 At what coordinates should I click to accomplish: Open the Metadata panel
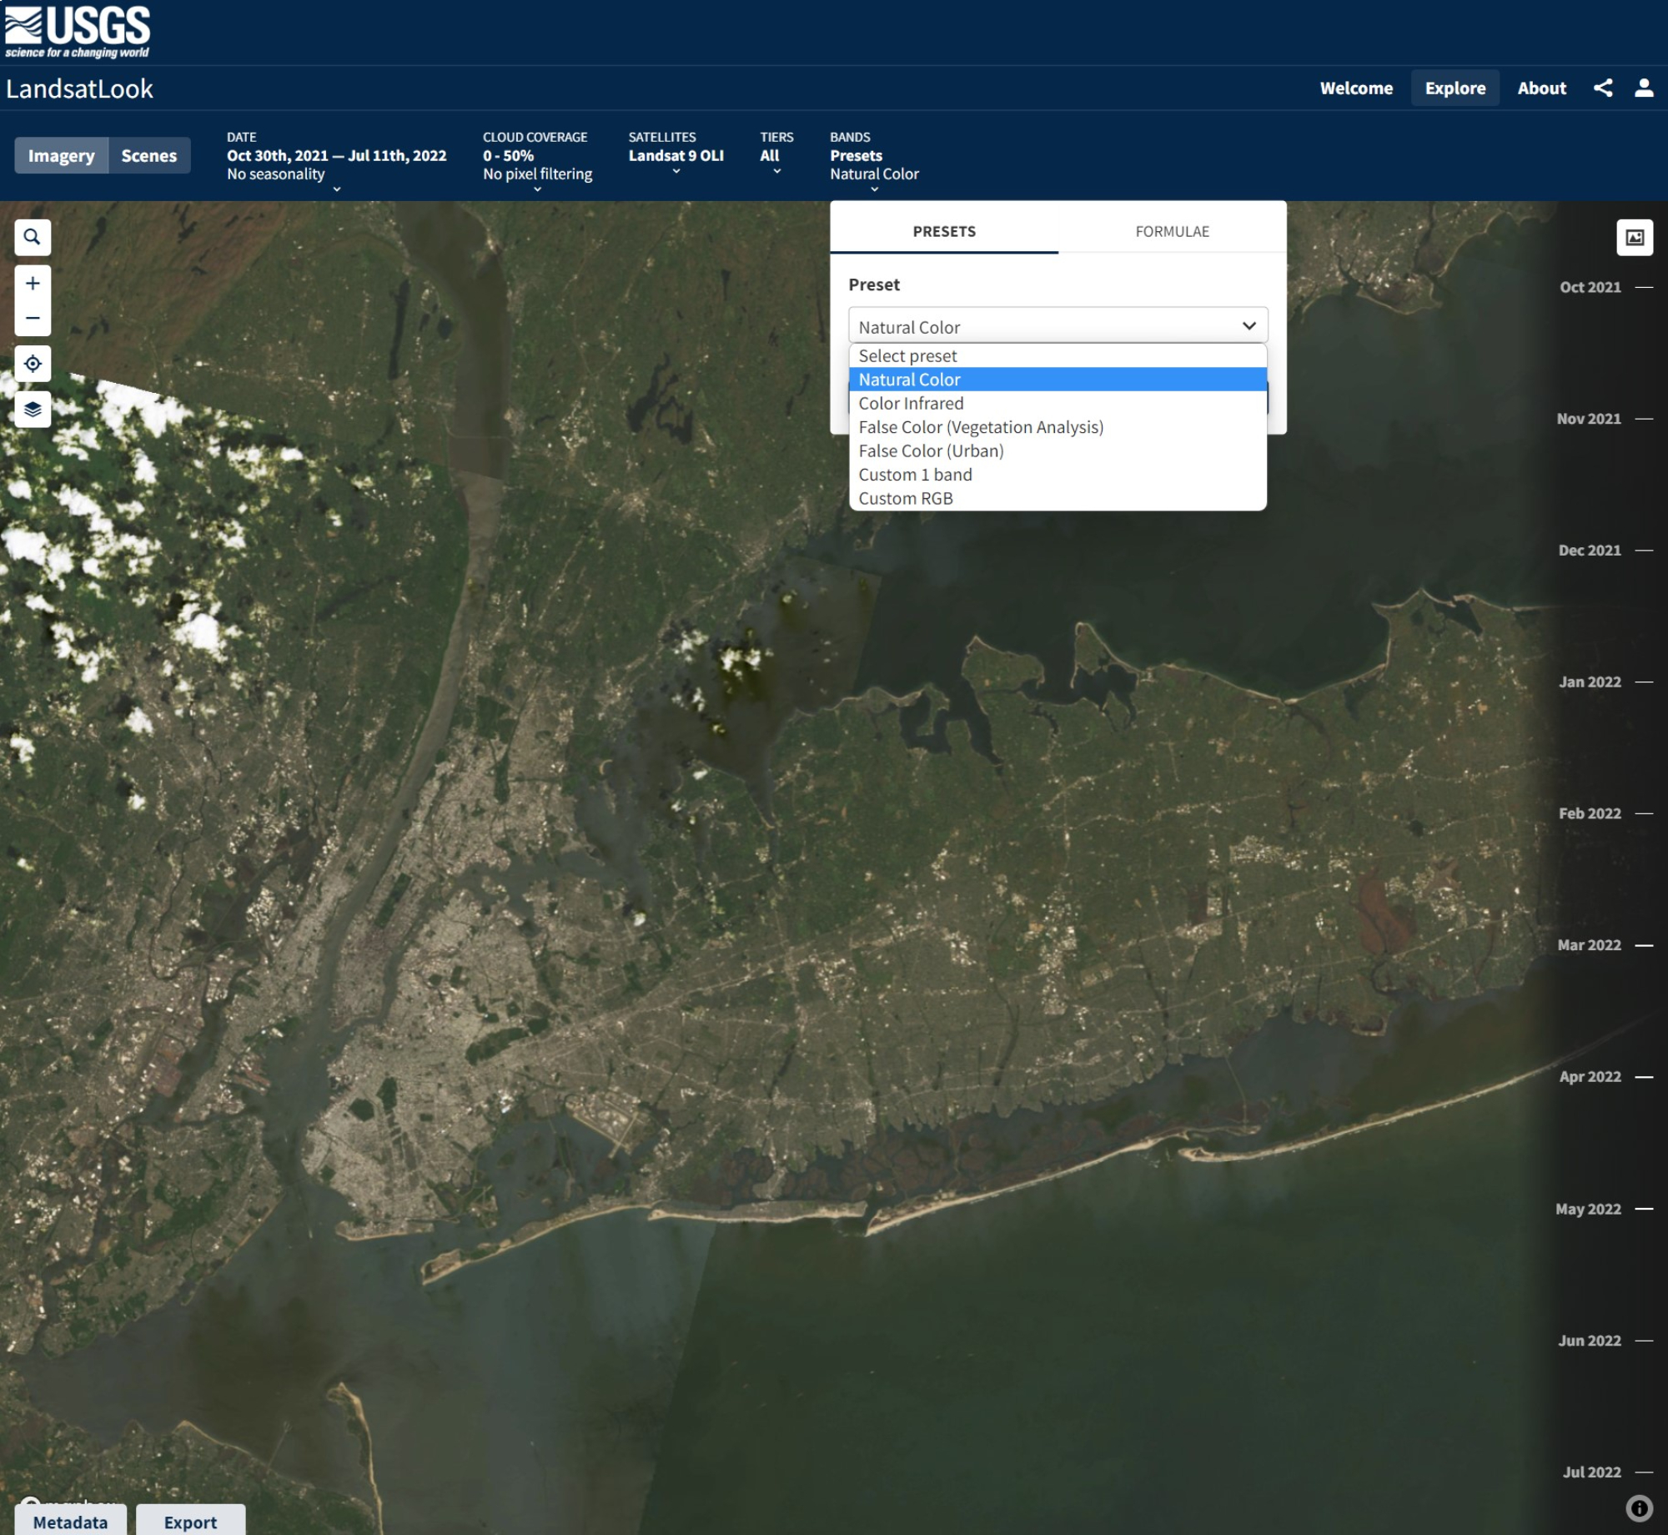(x=71, y=1522)
